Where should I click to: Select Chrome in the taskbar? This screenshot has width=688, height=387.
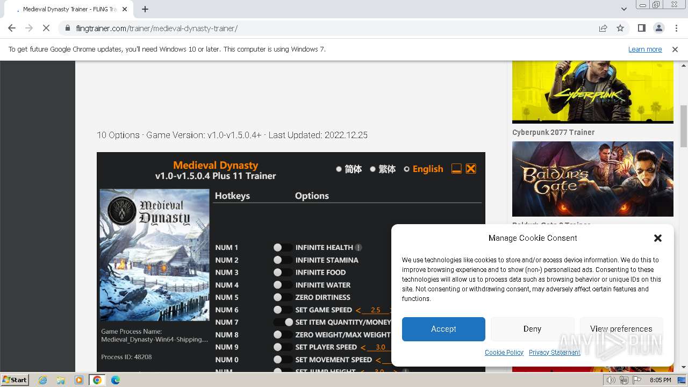97,380
